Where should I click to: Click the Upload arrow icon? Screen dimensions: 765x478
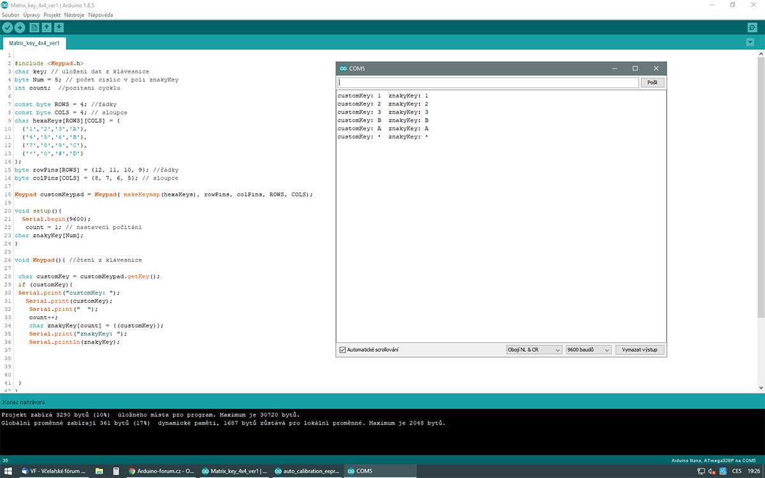click(x=20, y=27)
